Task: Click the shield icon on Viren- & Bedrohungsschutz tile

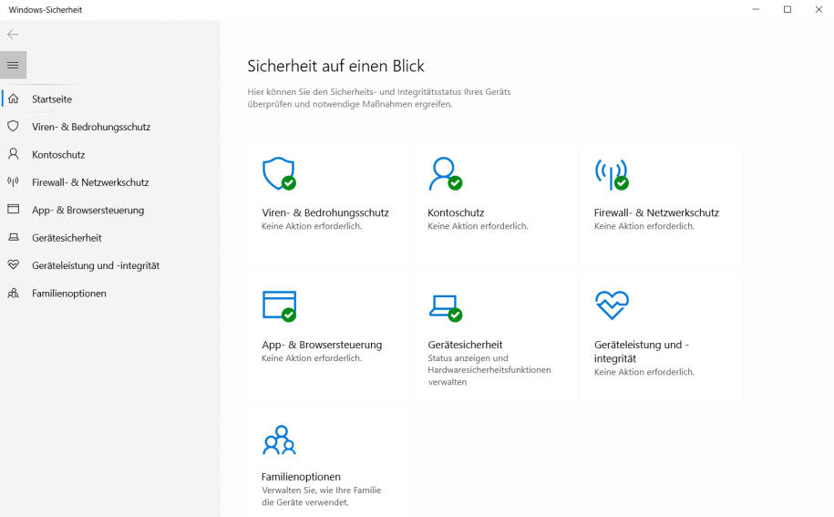Action: pyautogui.click(x=279, y=173)
